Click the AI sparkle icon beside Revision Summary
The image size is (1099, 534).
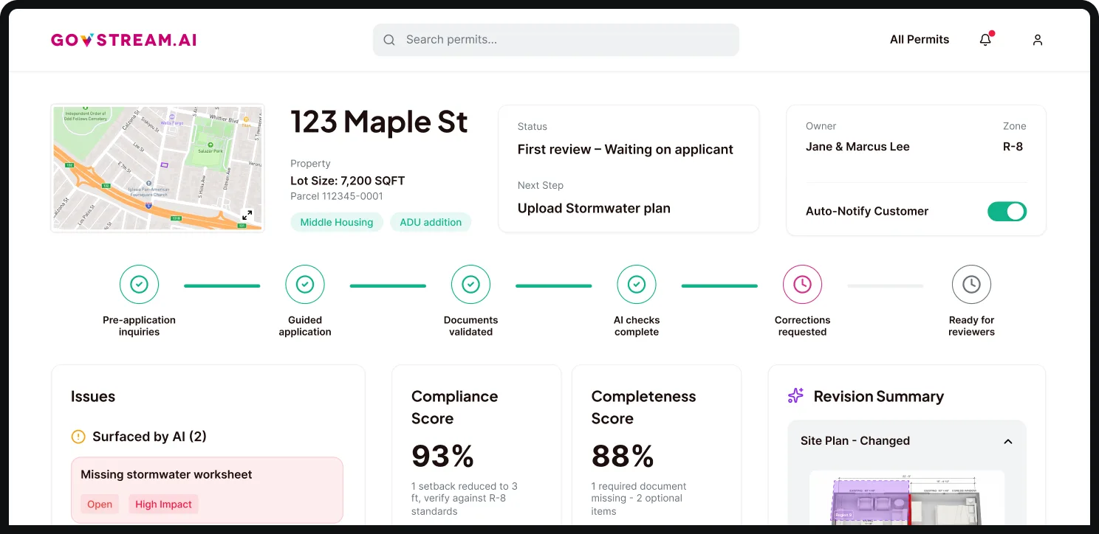[794, 396]
